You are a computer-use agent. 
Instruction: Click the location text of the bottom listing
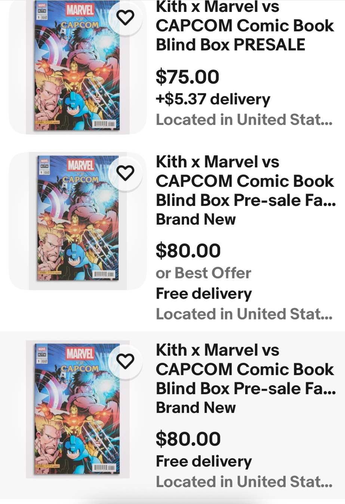244,482
